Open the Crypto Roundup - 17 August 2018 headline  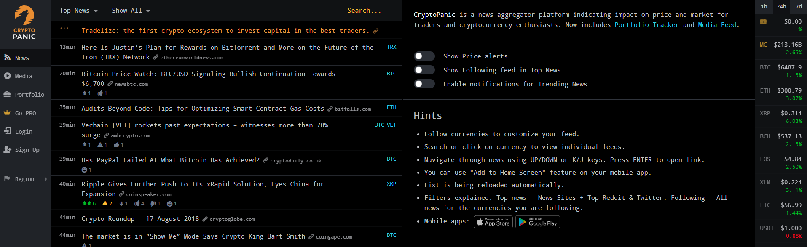(x=140, y=219)
